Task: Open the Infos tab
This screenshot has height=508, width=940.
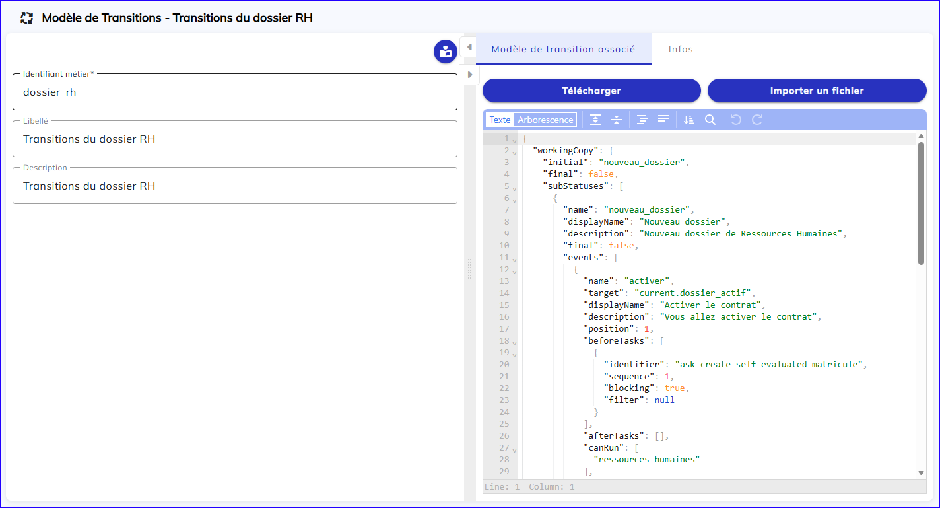Action: [x=681, y=49]
